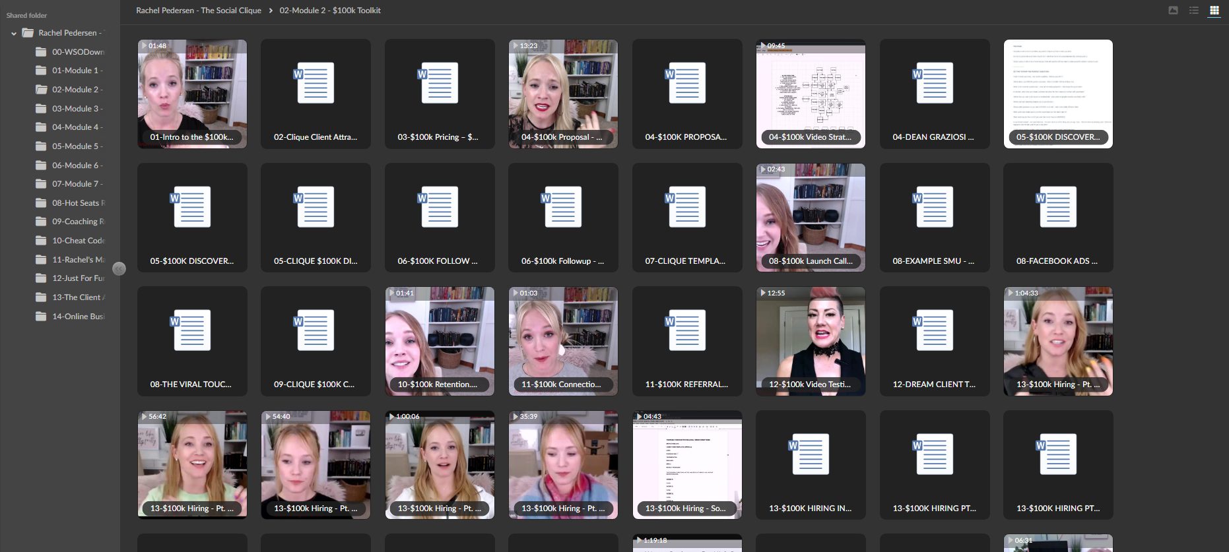Open the 08-THE VIRAL TOUC document
The width and height of the screenshot is (1229, 552).
(192, 341)
